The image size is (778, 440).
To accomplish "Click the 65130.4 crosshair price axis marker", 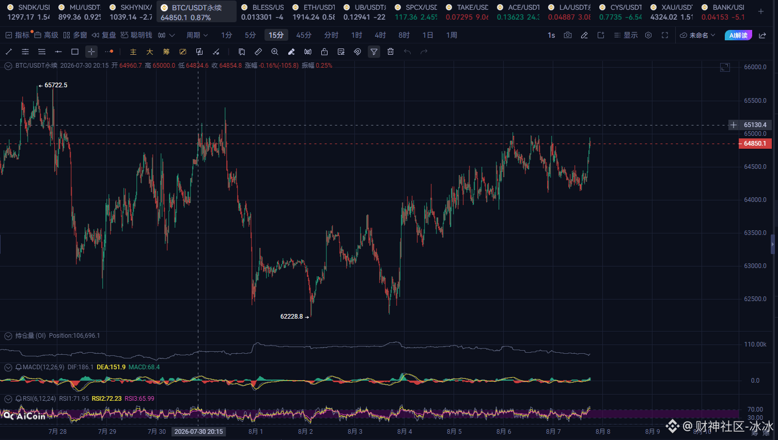I will tap(755, 125).
